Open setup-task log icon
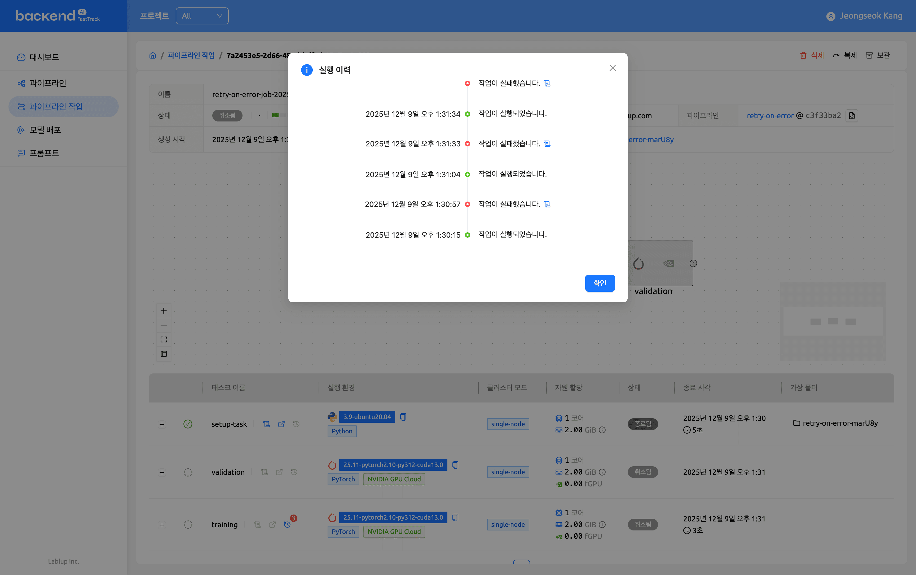Image resolution: width=916 pixels, height=575 pixels. [x=267, y=424]
